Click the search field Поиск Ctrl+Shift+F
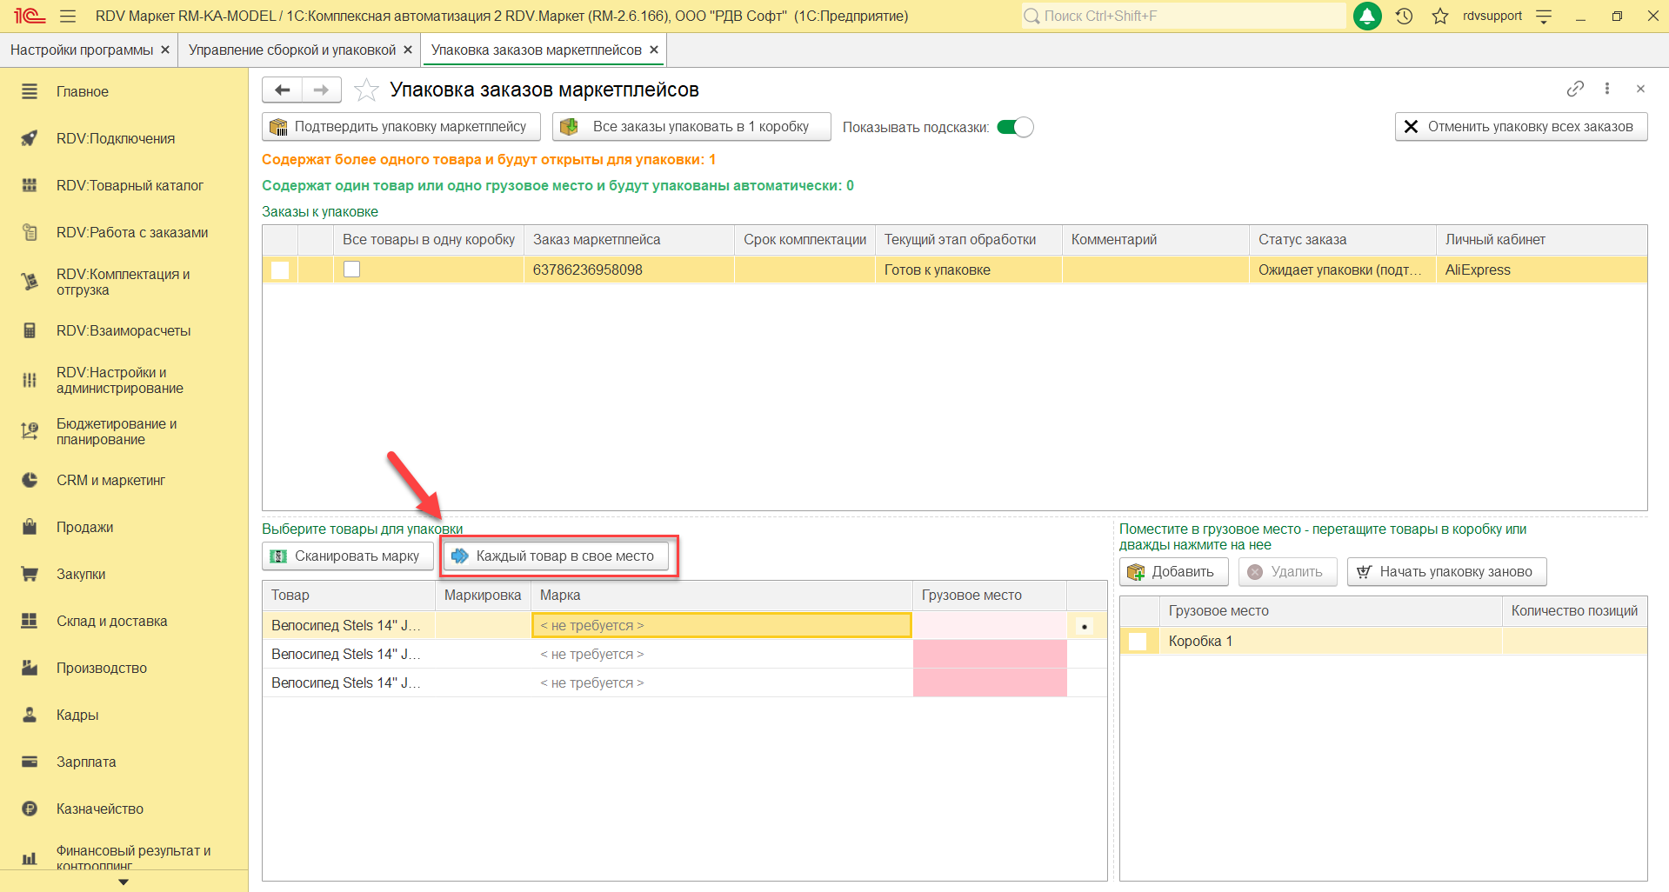This screenshot has width=1669, height=892. pos(1183,17)
